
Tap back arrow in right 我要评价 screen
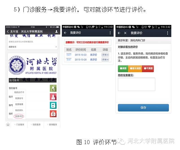119,33
